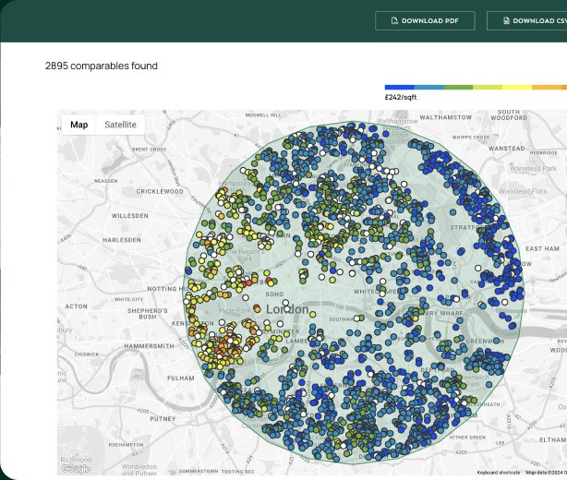Click the ACTON map label
The height and width of the screenshot is (480, 567).
point(77,306)
